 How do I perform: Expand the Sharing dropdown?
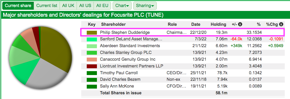(145, 5)
